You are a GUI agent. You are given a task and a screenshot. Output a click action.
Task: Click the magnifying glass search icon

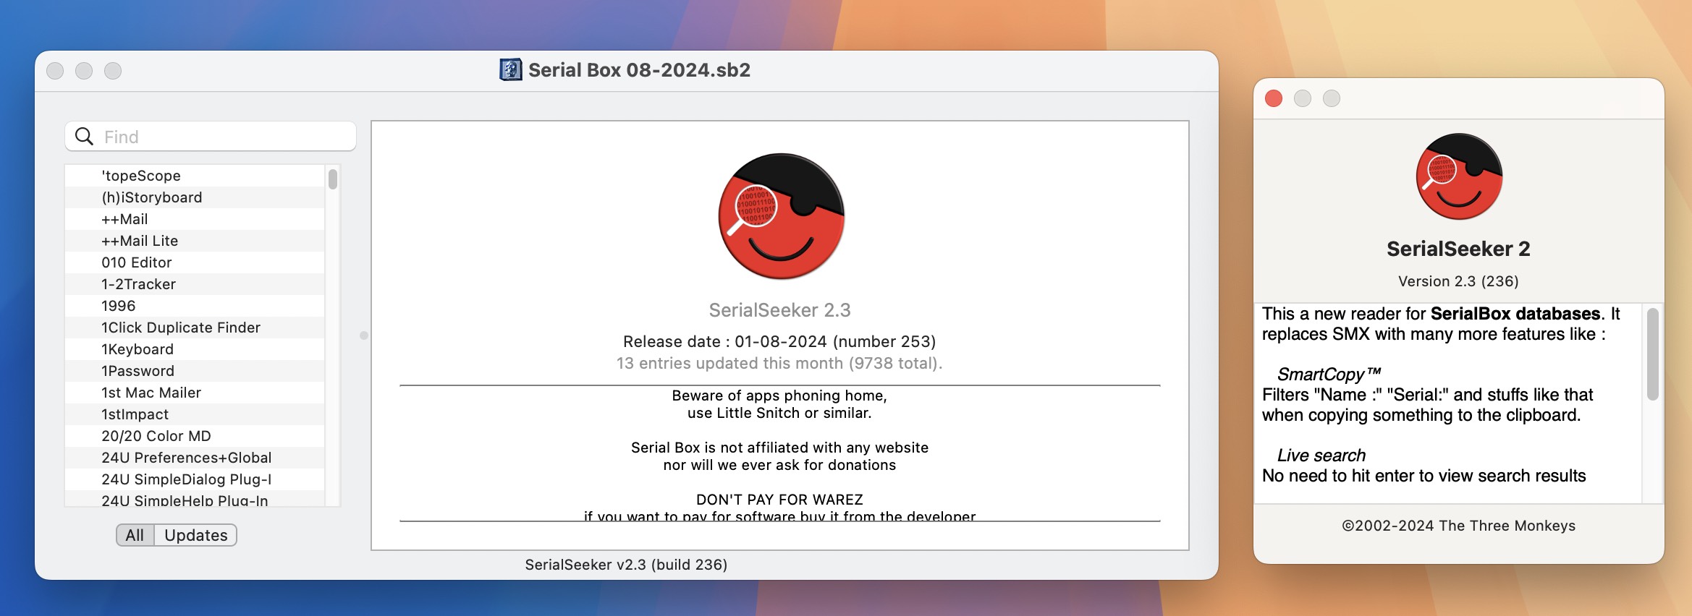85,137
